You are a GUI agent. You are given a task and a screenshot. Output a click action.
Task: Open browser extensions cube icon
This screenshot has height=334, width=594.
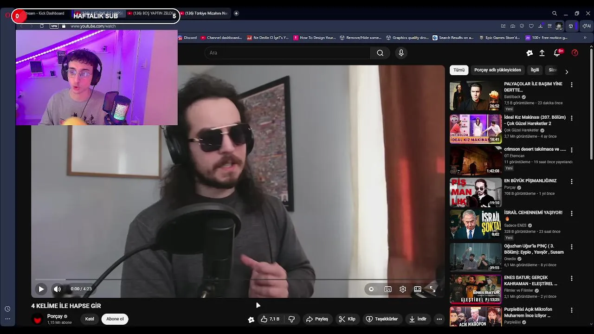tap(571, 26)
